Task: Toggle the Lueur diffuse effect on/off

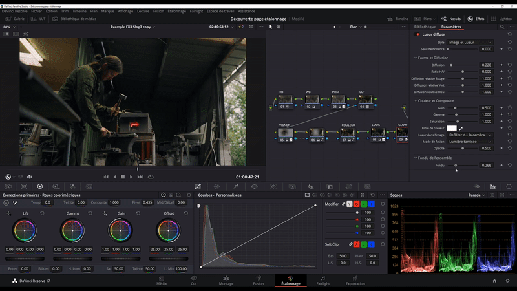Action: click(x=417, y=34)
